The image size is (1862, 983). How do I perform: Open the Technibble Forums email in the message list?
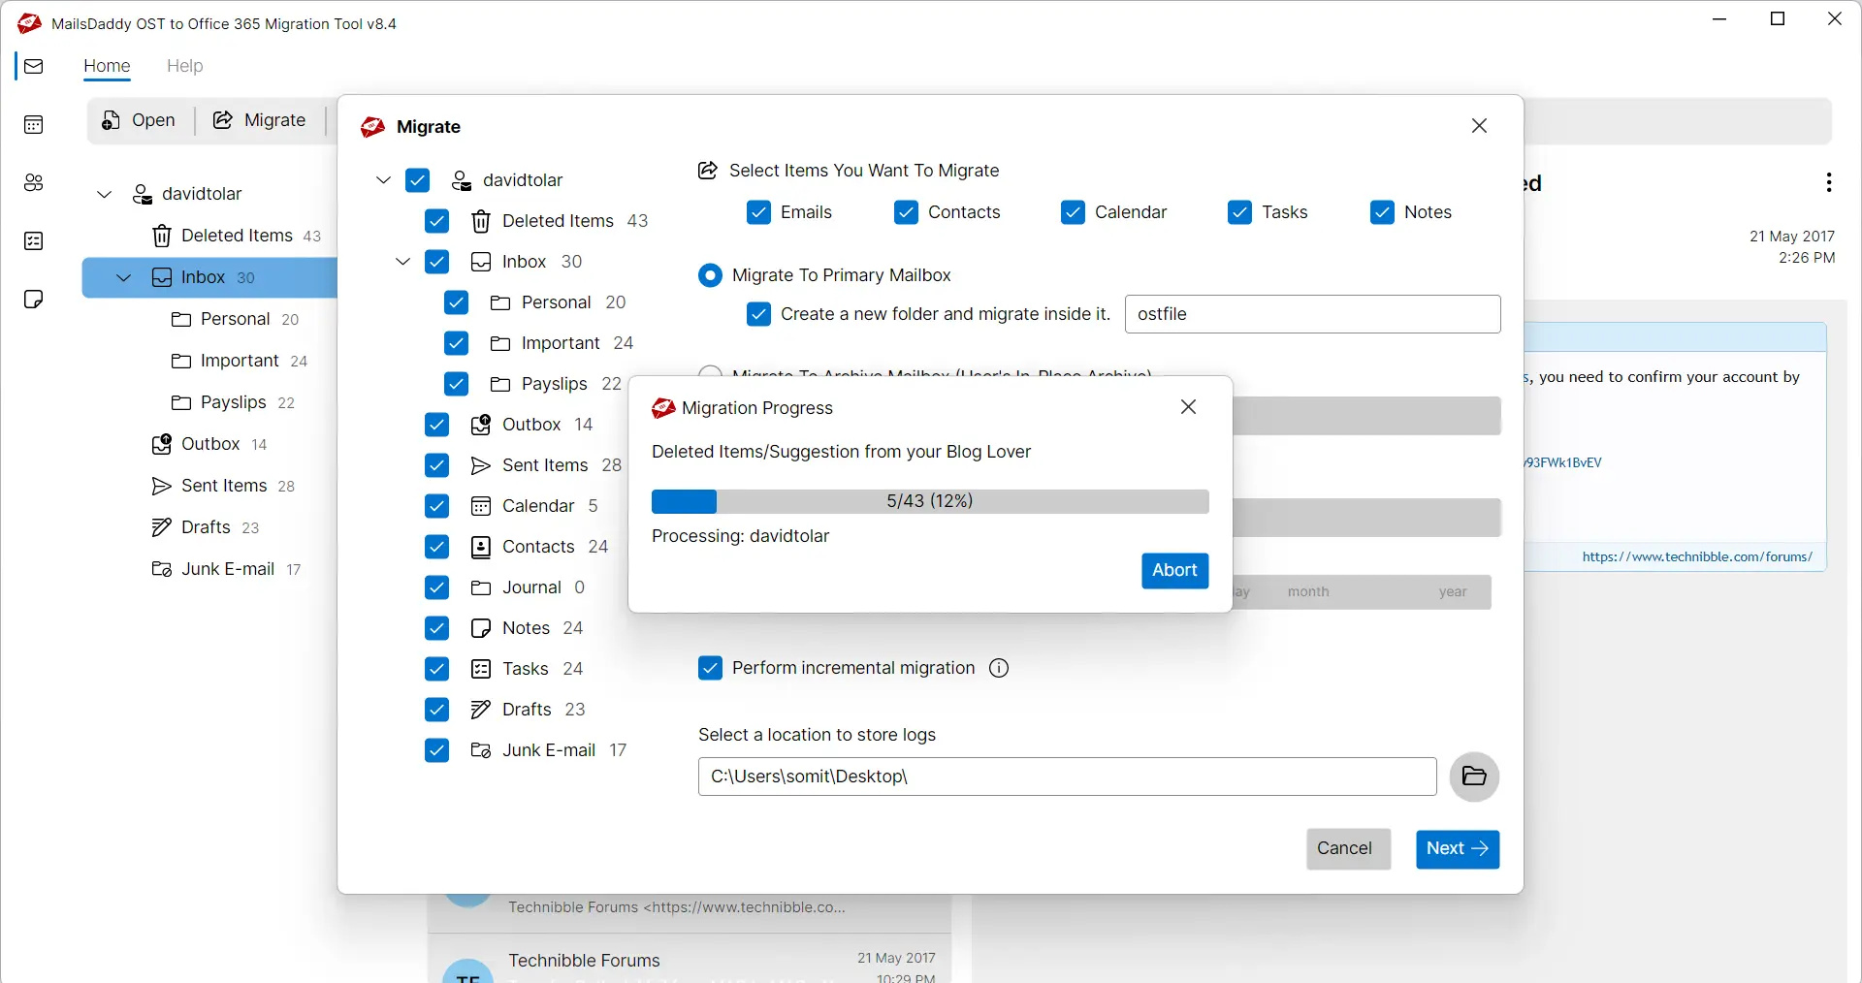[689, 960]
